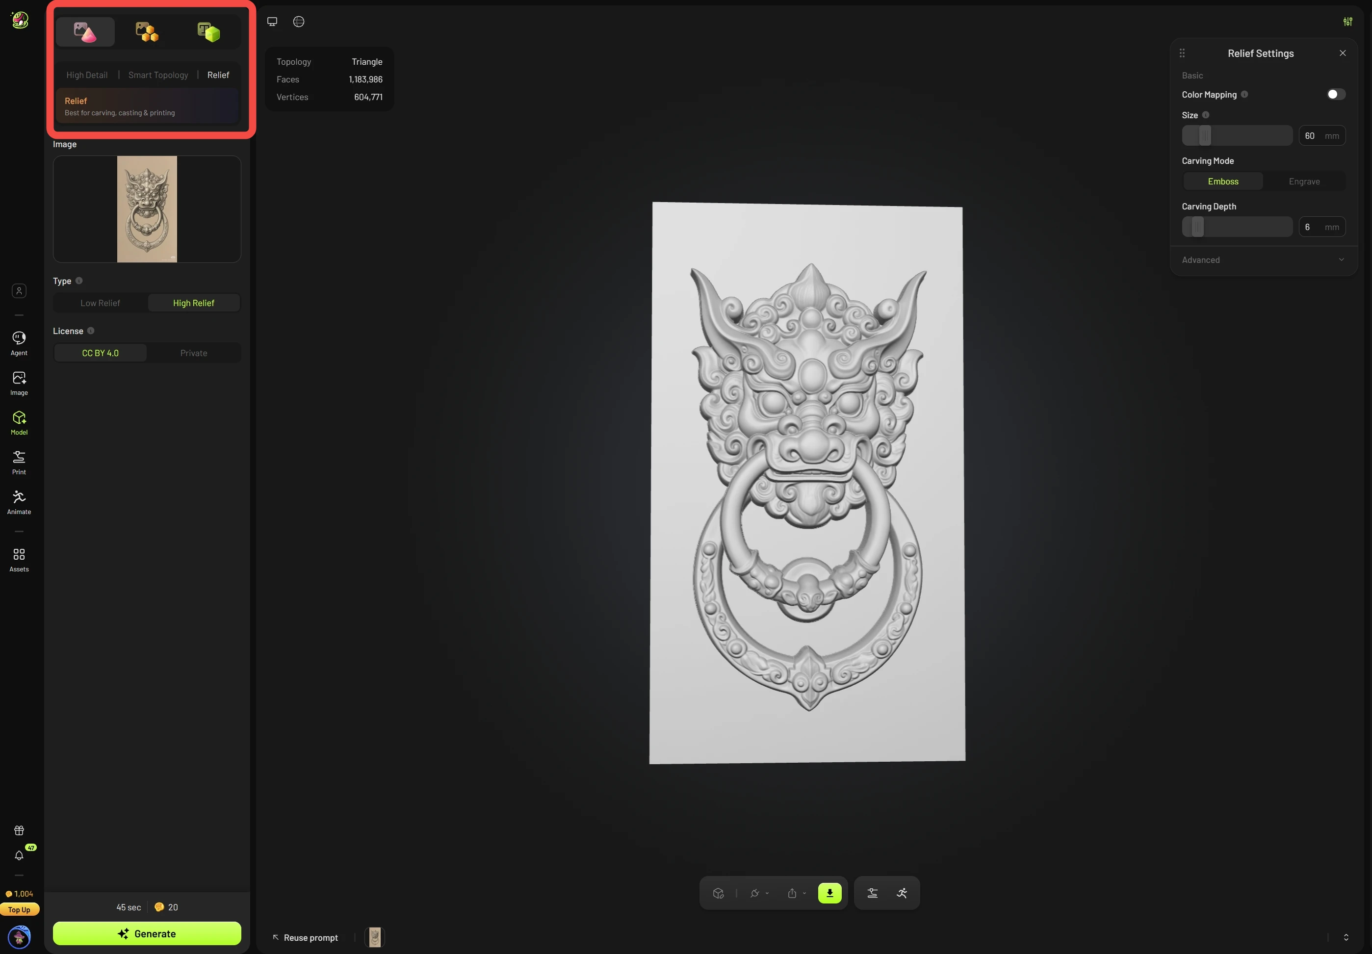
Task: Select the image-to-3D mode icon
Action: 85,32
